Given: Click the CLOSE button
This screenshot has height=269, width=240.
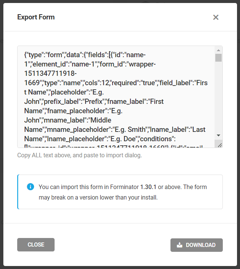Looking at the screenshot, I should click(36, 245).
